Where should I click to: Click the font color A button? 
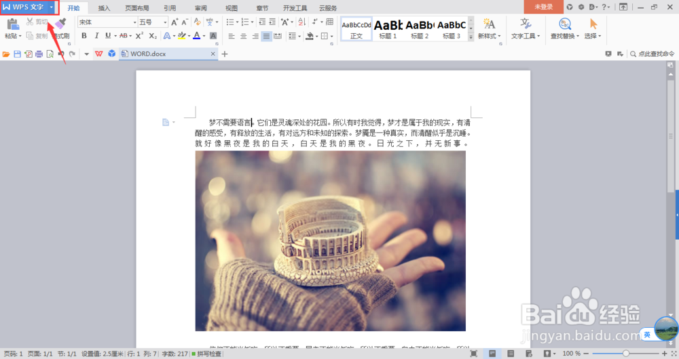pyautogui.click(x=197, y=36)
